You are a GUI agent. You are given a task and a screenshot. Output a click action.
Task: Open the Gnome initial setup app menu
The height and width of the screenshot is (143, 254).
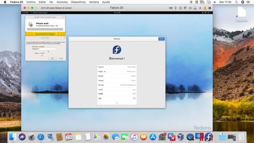[39, 13]
